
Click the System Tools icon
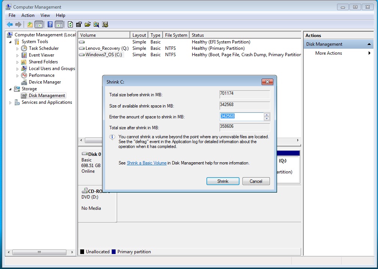click(x=17, y=41)
